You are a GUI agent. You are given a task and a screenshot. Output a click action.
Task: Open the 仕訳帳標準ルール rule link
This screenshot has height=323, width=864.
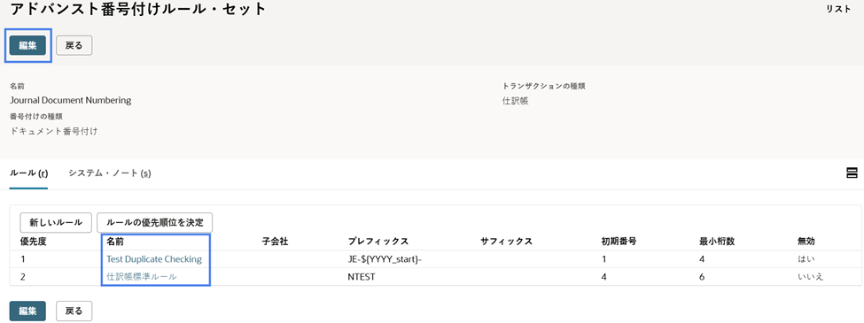pos(142,277)
